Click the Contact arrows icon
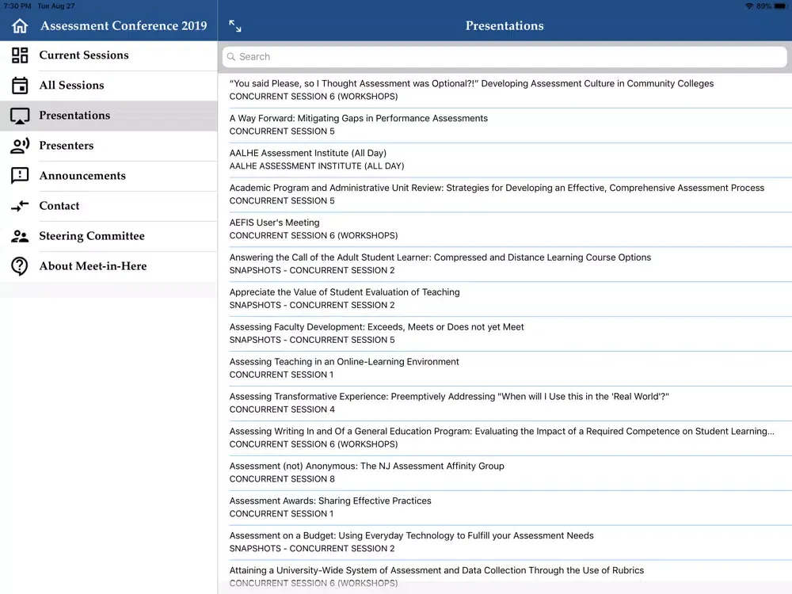 tap(20, 206)
